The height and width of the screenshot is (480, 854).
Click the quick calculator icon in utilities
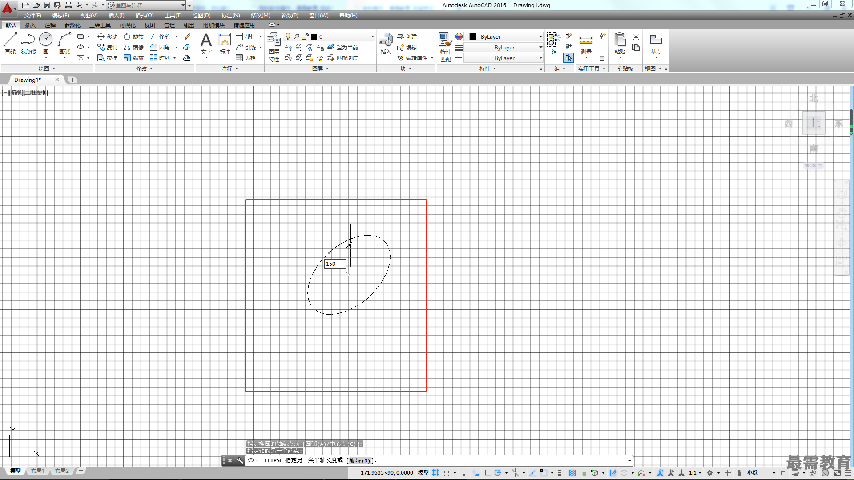tap(602, 58)
